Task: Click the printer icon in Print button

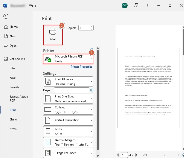Action: 53,31
